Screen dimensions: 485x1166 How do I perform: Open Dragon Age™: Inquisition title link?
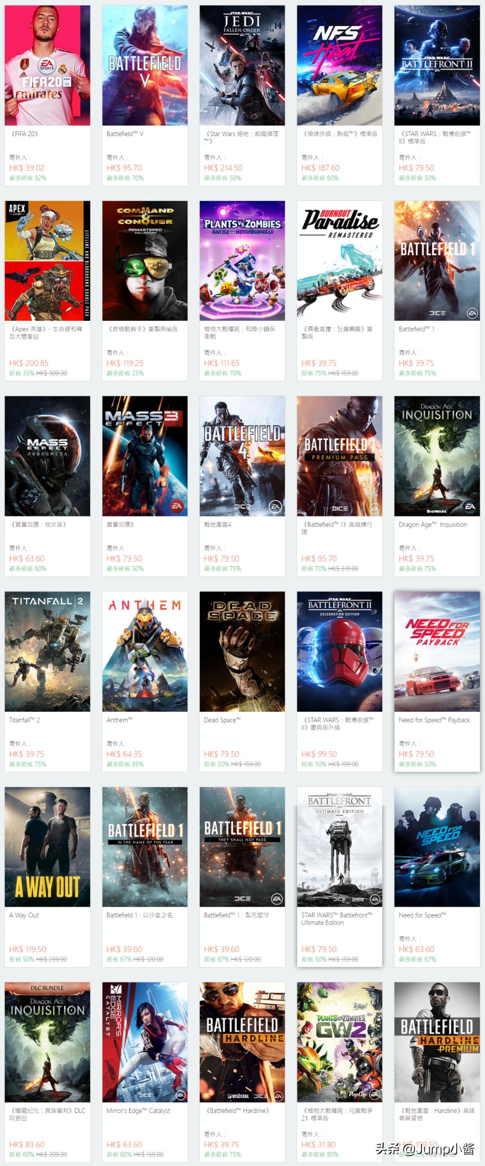point(433,525)
